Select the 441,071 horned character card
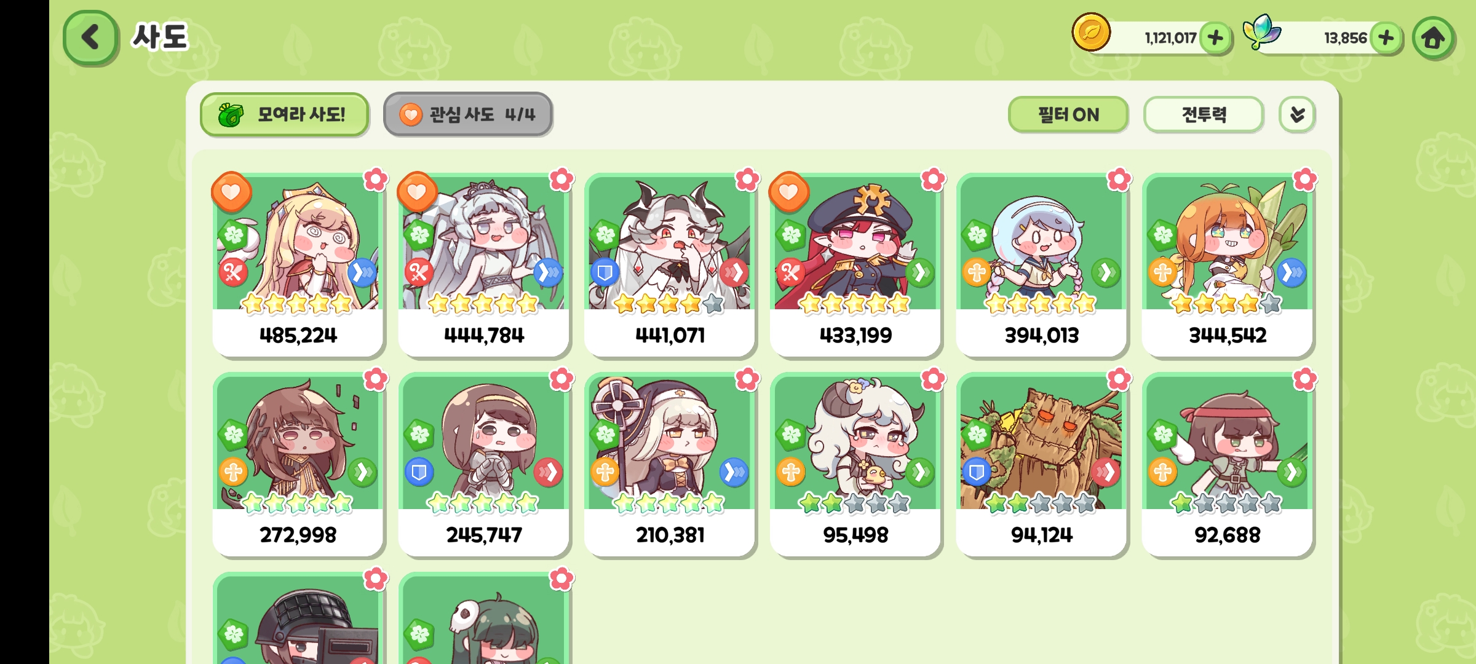This screenshot has width=1476, height=664. click(x=670, y=265)
